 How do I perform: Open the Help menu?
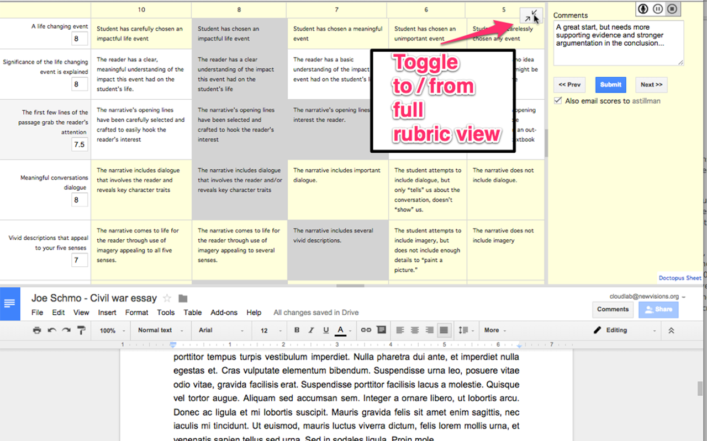(254, 313)
